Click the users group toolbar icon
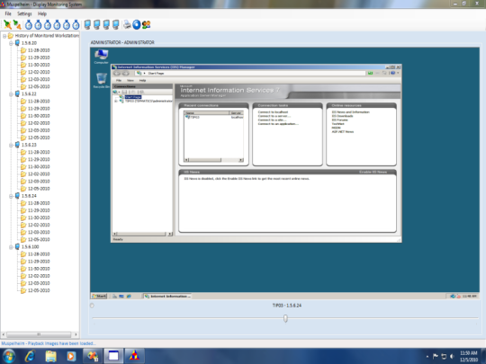This screenshot has width=486, height=364. (147, 24)
